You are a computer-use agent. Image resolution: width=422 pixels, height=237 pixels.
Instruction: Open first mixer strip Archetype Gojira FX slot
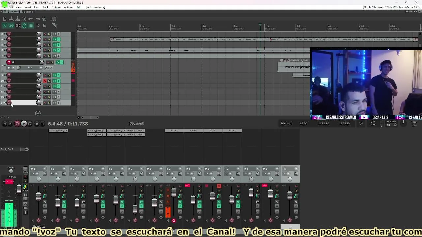pos(58,131)
